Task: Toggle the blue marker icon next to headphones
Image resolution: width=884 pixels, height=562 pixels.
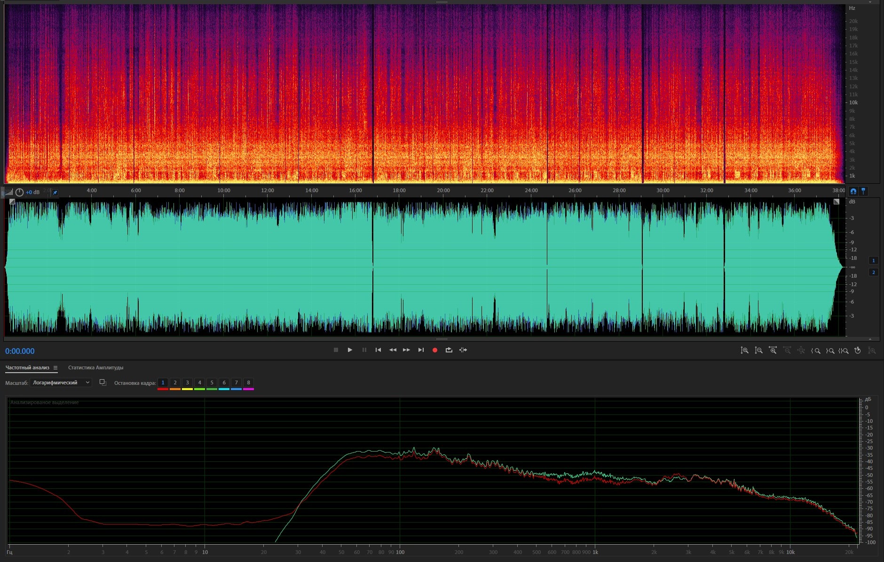Action: click(863, 191)
